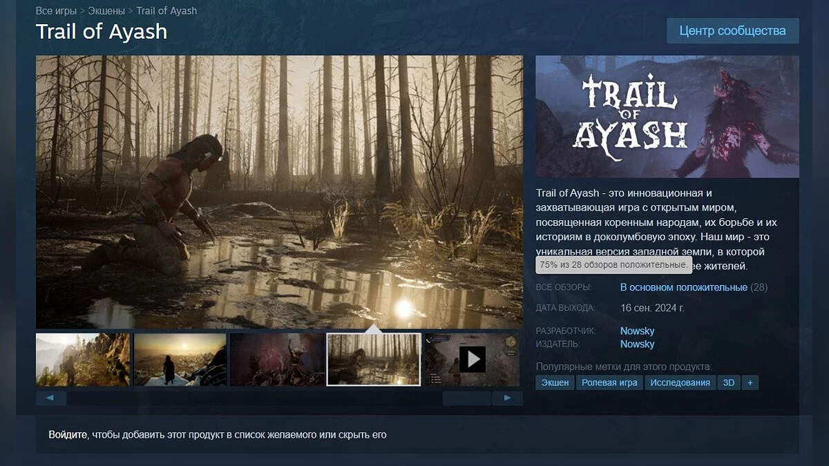The width and height of the screenshot is (829, 466).
Task: Click the Trail of Ayash breadcrumb link
Action: [166, 11]
